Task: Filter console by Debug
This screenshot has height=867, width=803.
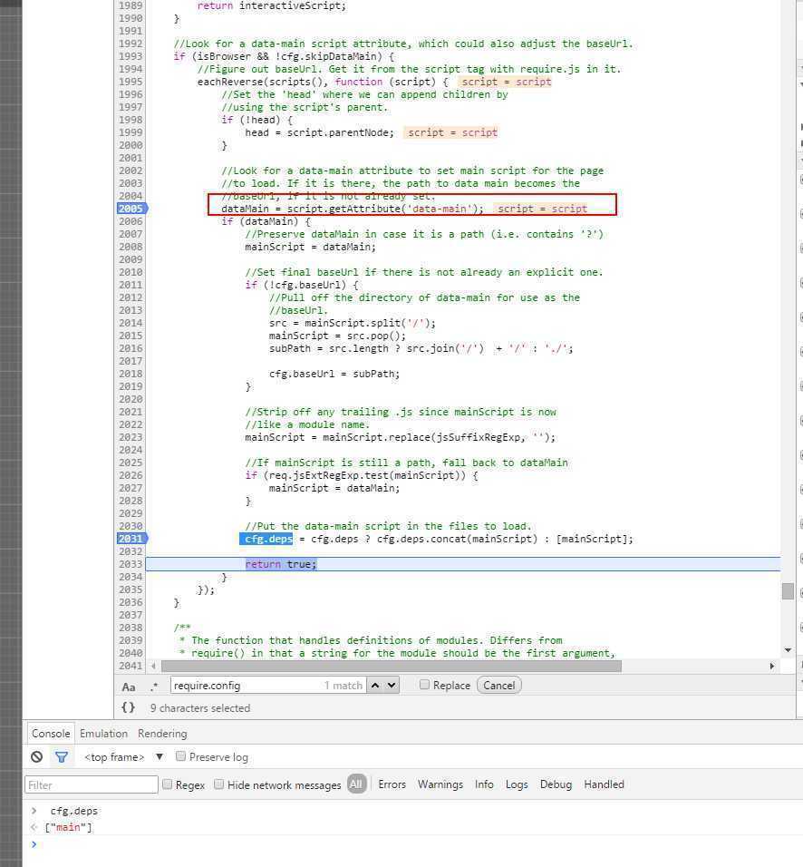Action: [x=556, y=784]
